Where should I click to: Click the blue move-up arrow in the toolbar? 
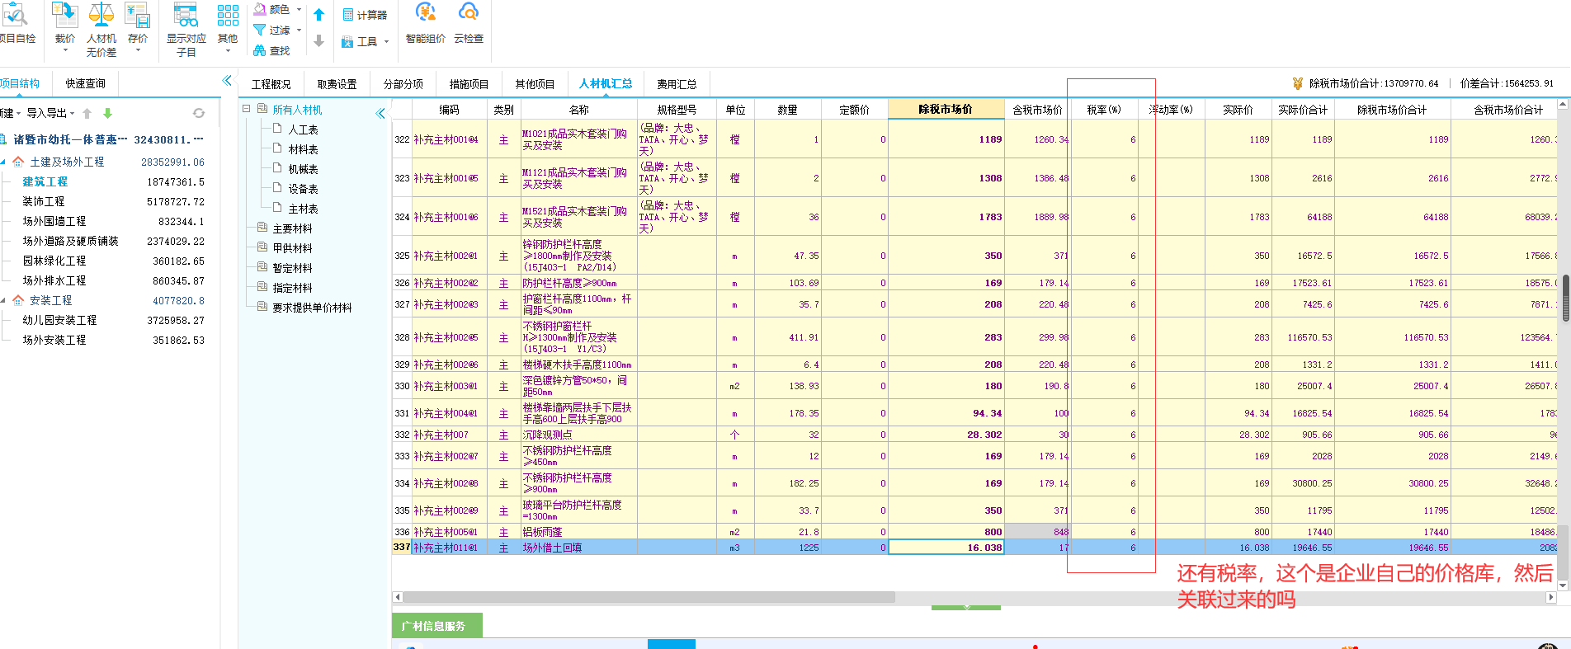pos(319,15)
